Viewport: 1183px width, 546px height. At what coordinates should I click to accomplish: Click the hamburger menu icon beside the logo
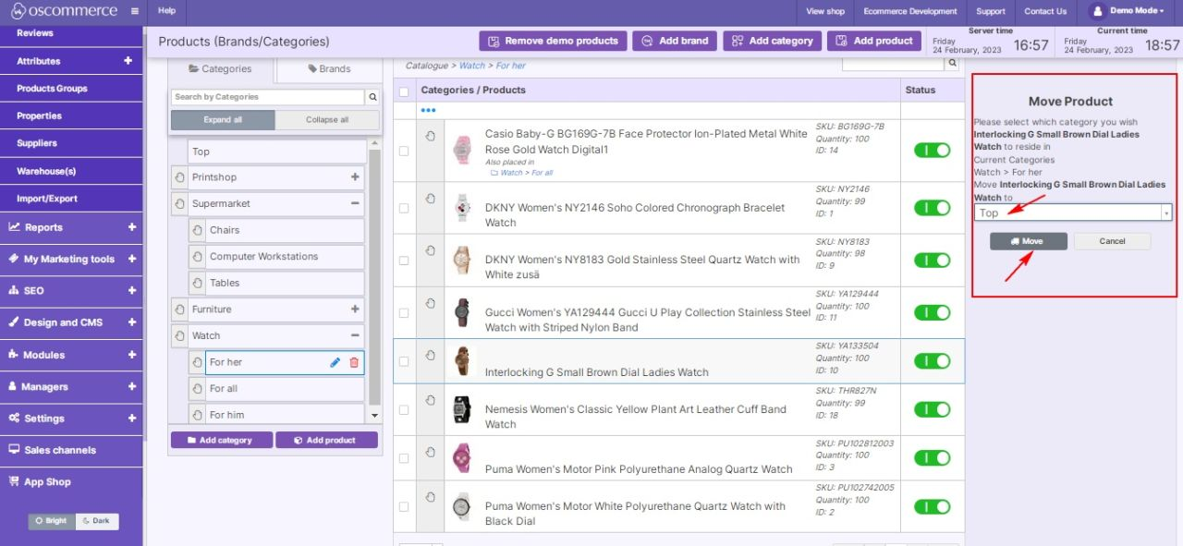coord(135,12)
